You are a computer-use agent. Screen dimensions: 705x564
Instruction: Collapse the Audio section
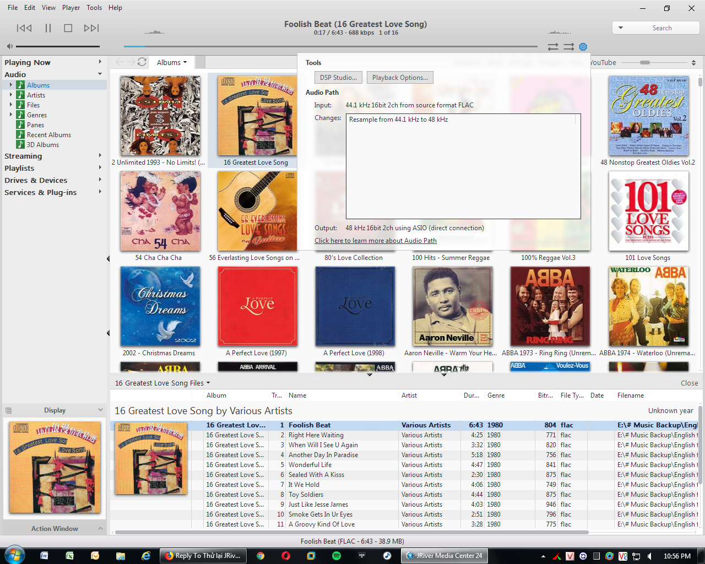coord(100,74)
